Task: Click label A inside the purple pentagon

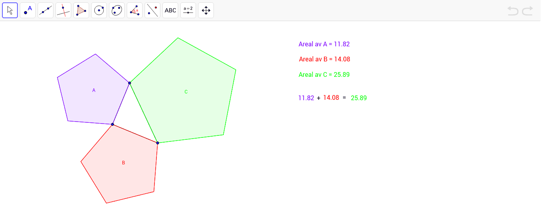Action: pos(94,90)
